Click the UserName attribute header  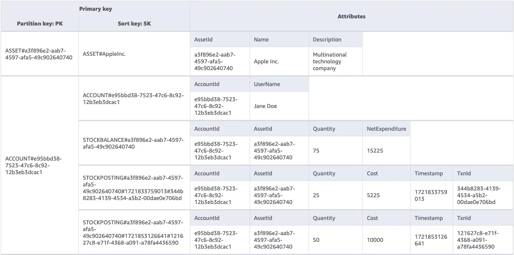click(x=267, y=84)
